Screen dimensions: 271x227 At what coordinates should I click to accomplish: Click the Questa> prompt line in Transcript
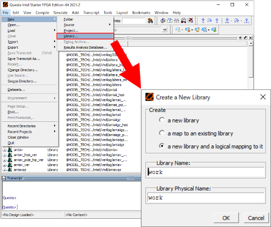(x=10, y=207)
